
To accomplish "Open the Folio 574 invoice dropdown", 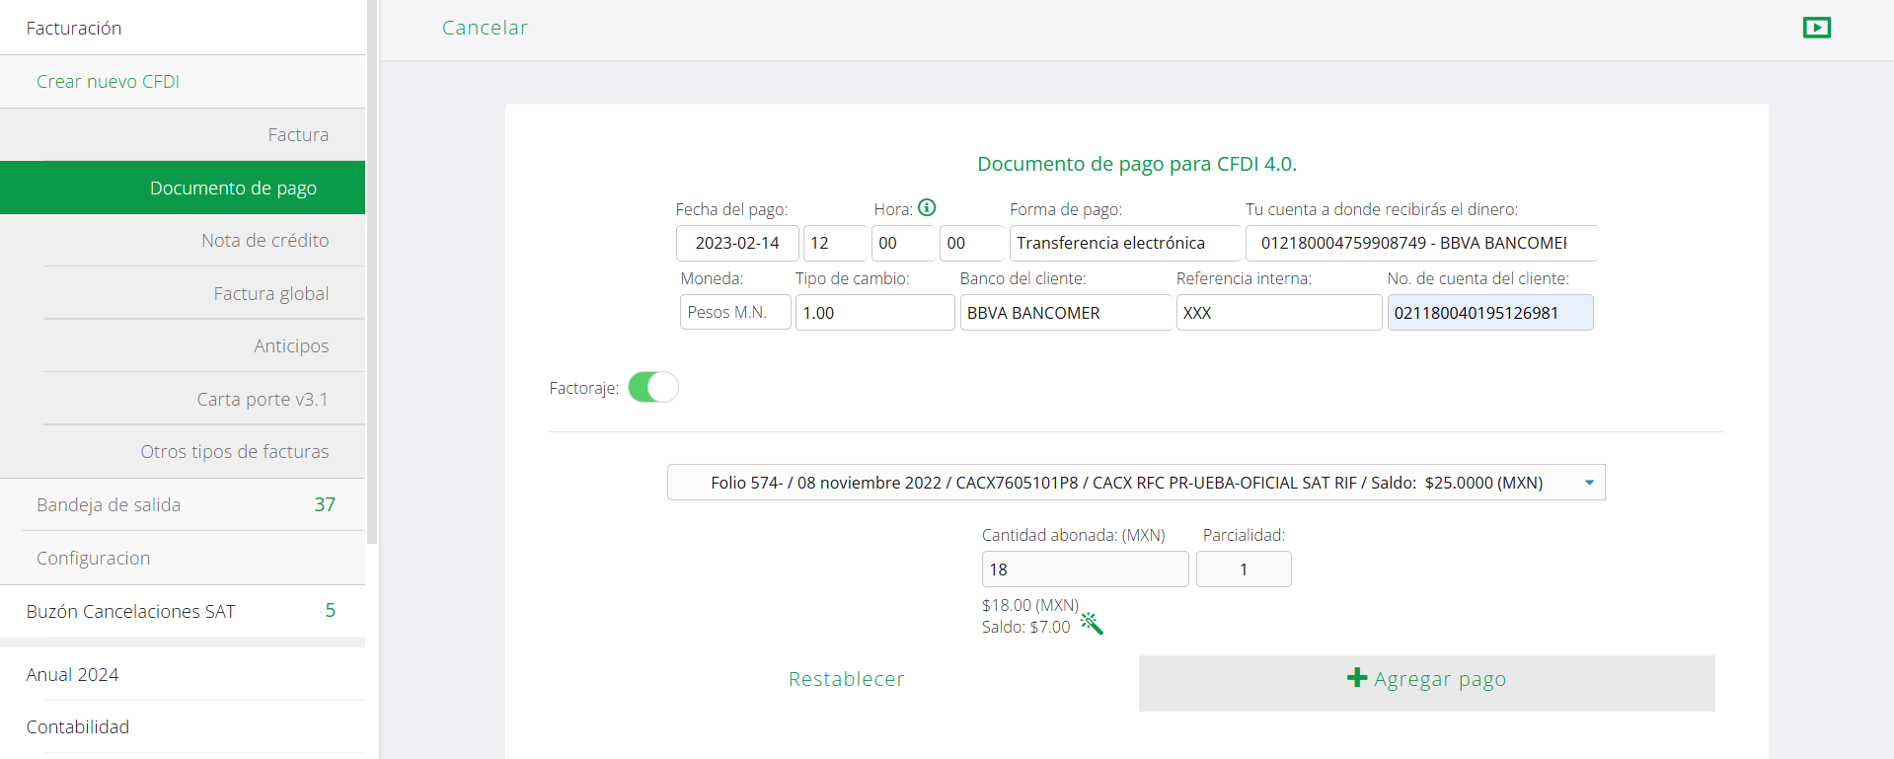I will tap(1135, 483).
